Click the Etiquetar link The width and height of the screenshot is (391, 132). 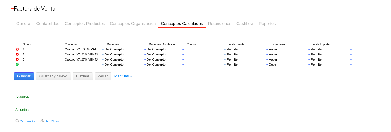(x=23, y=96)
